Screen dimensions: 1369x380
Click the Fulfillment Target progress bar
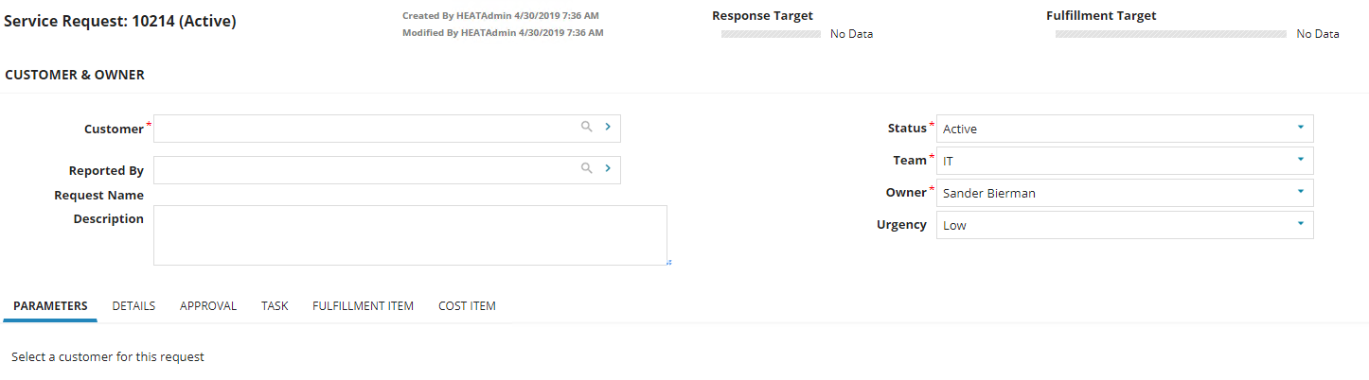click(x=1171, y=34)
